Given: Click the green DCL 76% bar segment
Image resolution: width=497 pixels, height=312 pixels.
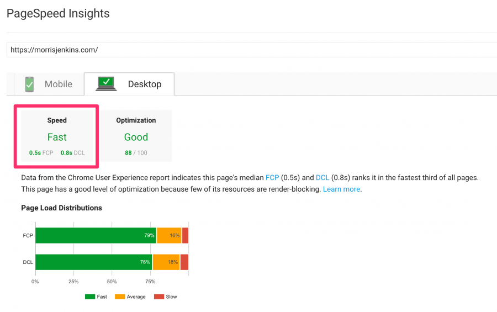Looking at the screenshot, I should click(94, 262).
